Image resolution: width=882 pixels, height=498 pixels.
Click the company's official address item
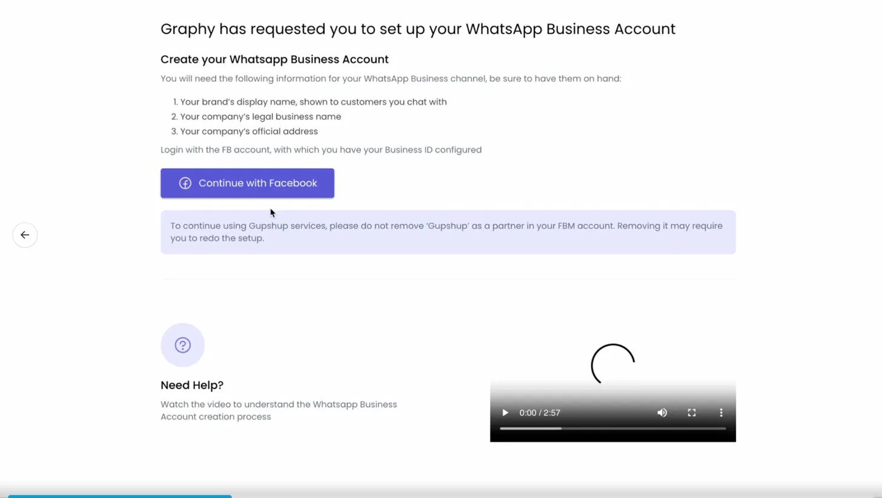248,131
